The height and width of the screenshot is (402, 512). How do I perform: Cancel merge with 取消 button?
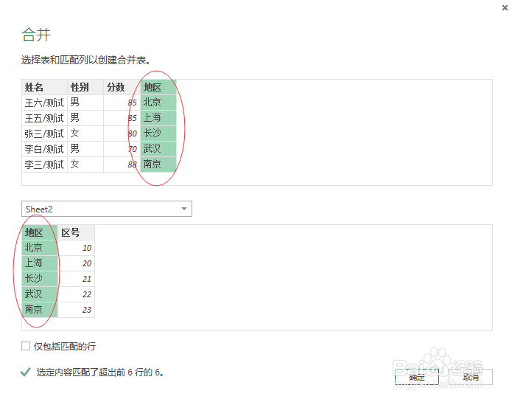(x=471, y=377)
